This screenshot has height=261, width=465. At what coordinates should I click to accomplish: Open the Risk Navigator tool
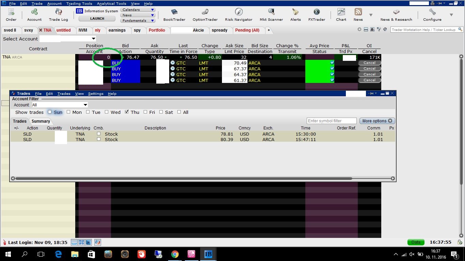pos(239,15)
